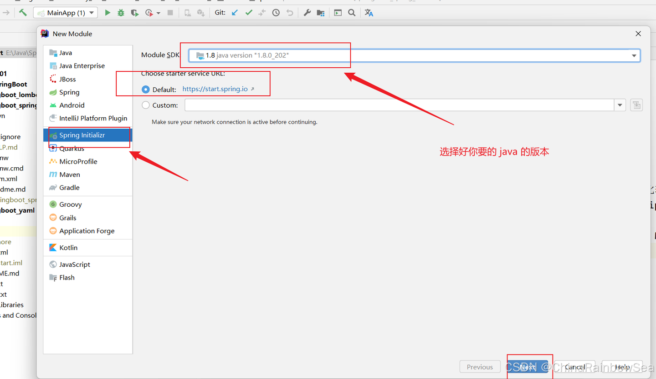Screen dimensions: 656x379
Task: Select Kotlin module type
Action: [88, 248]
